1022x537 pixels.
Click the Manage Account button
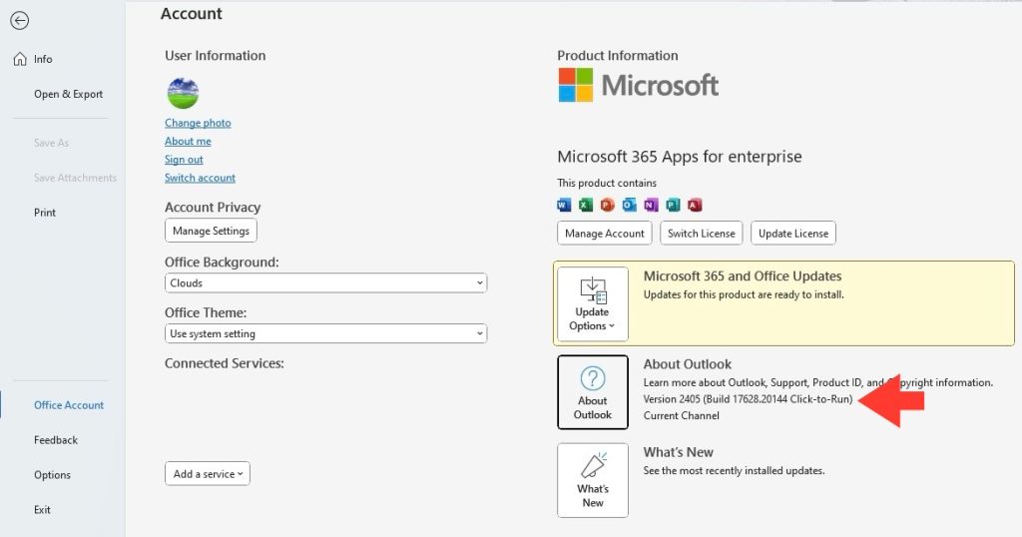604,234
